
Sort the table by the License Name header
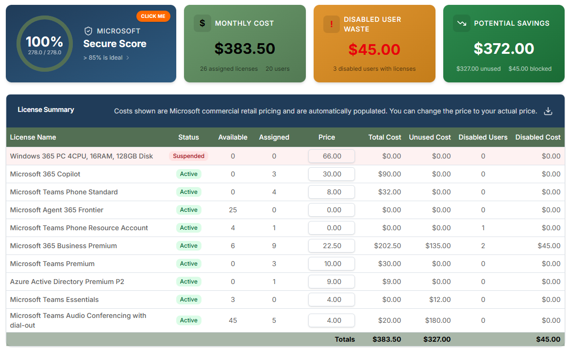pyautogui.click(x=33, y=137)
